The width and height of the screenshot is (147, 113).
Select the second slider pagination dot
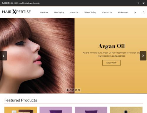[70, 90]
